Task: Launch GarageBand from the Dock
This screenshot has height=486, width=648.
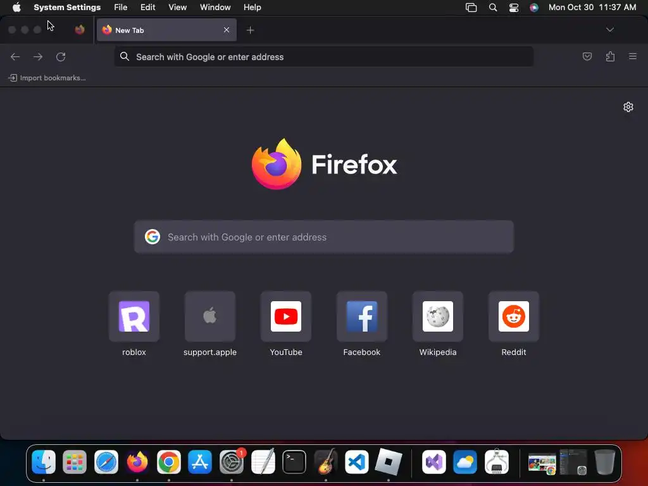Action: click(326, 461)
